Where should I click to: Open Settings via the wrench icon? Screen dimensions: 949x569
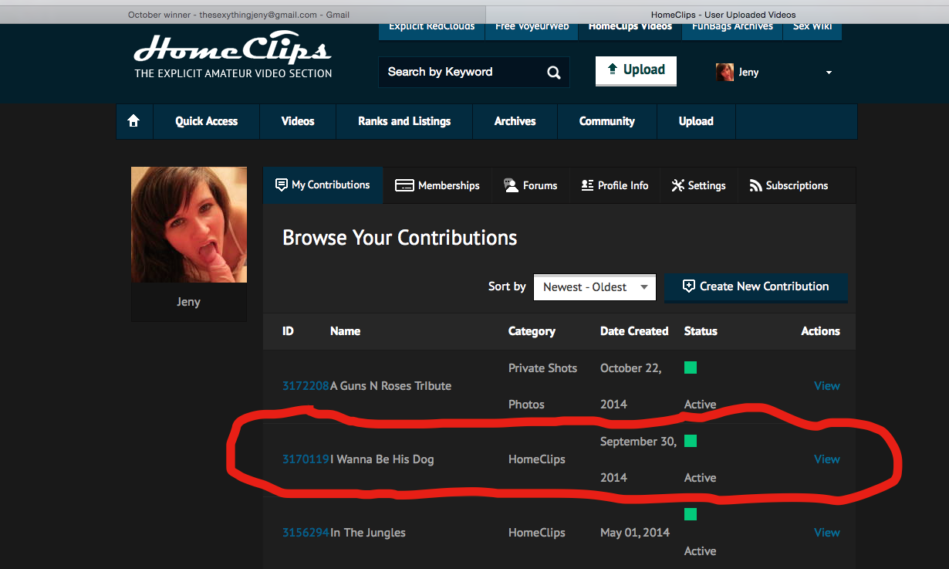click(x=678, y=185)
